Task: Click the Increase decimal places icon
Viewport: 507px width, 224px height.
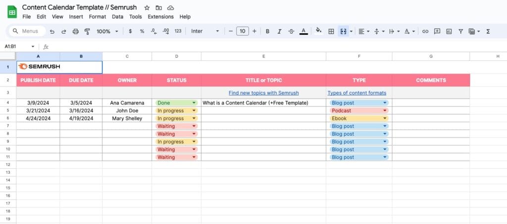Action: click(x=166, y=31)
